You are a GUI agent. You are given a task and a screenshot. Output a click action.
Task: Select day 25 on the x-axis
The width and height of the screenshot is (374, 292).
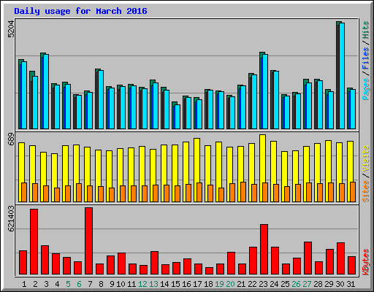[285, 284]
